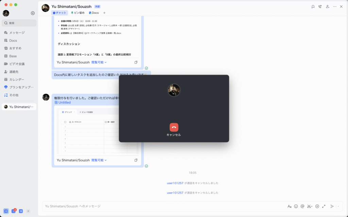
Task: Cancel the outgoing call with red hang-up button
Action: pyautogui.click(x=174, y=127)
